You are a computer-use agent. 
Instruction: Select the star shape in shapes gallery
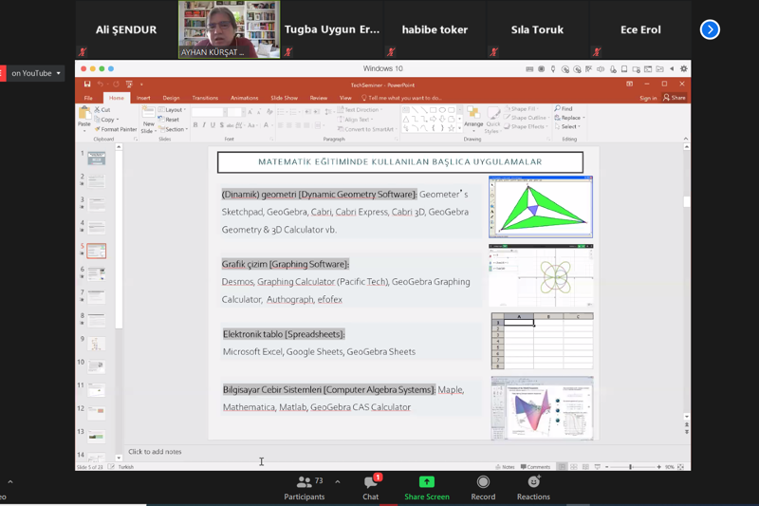(x=452, y=128)
